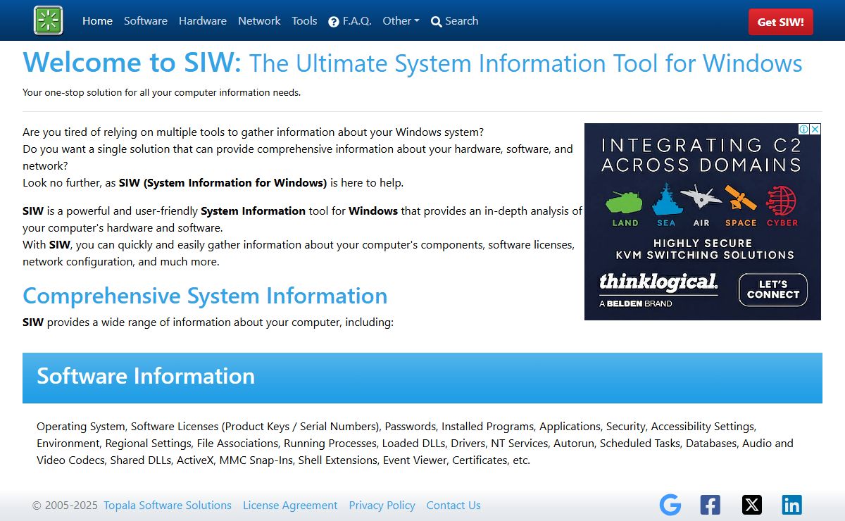
Task: Click the ad info icon
Action: [x=803, y=130]
